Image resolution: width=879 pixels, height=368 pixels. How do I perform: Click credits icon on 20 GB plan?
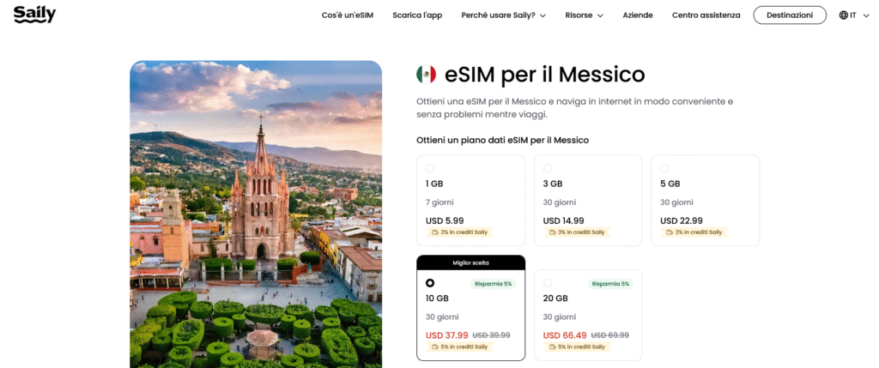click(x=552, y=347)
